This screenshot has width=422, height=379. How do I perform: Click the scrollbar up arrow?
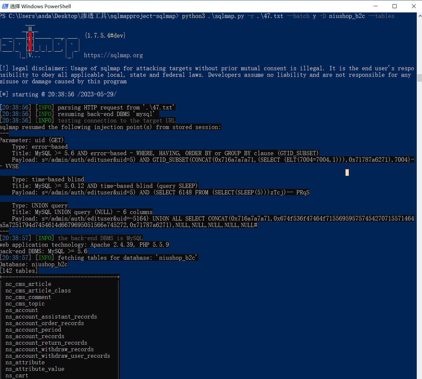419,15
